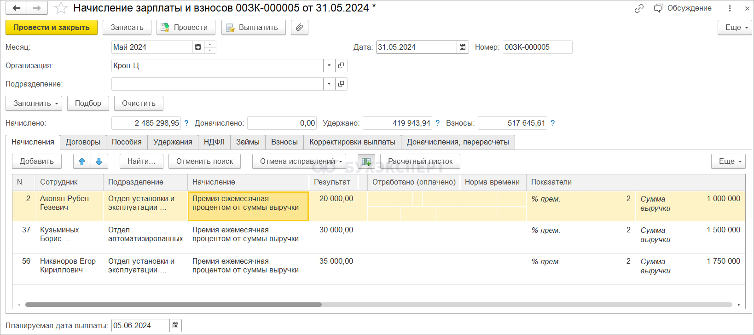754x335 pixels.
Task: Open the Организация card with open icon
Action: point(341,66)
